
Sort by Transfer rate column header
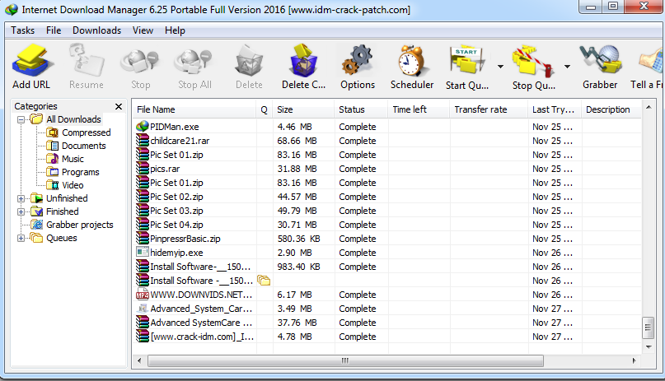[x=489, y=109]
